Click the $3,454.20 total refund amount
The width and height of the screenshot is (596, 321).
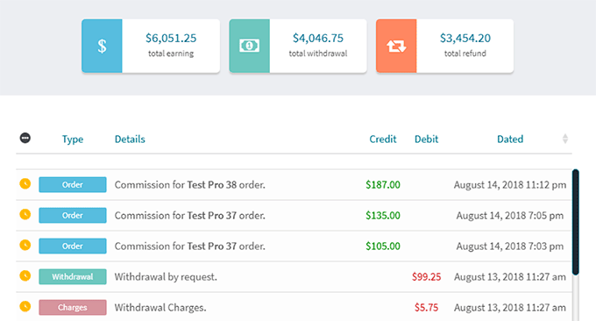(465, 38)
